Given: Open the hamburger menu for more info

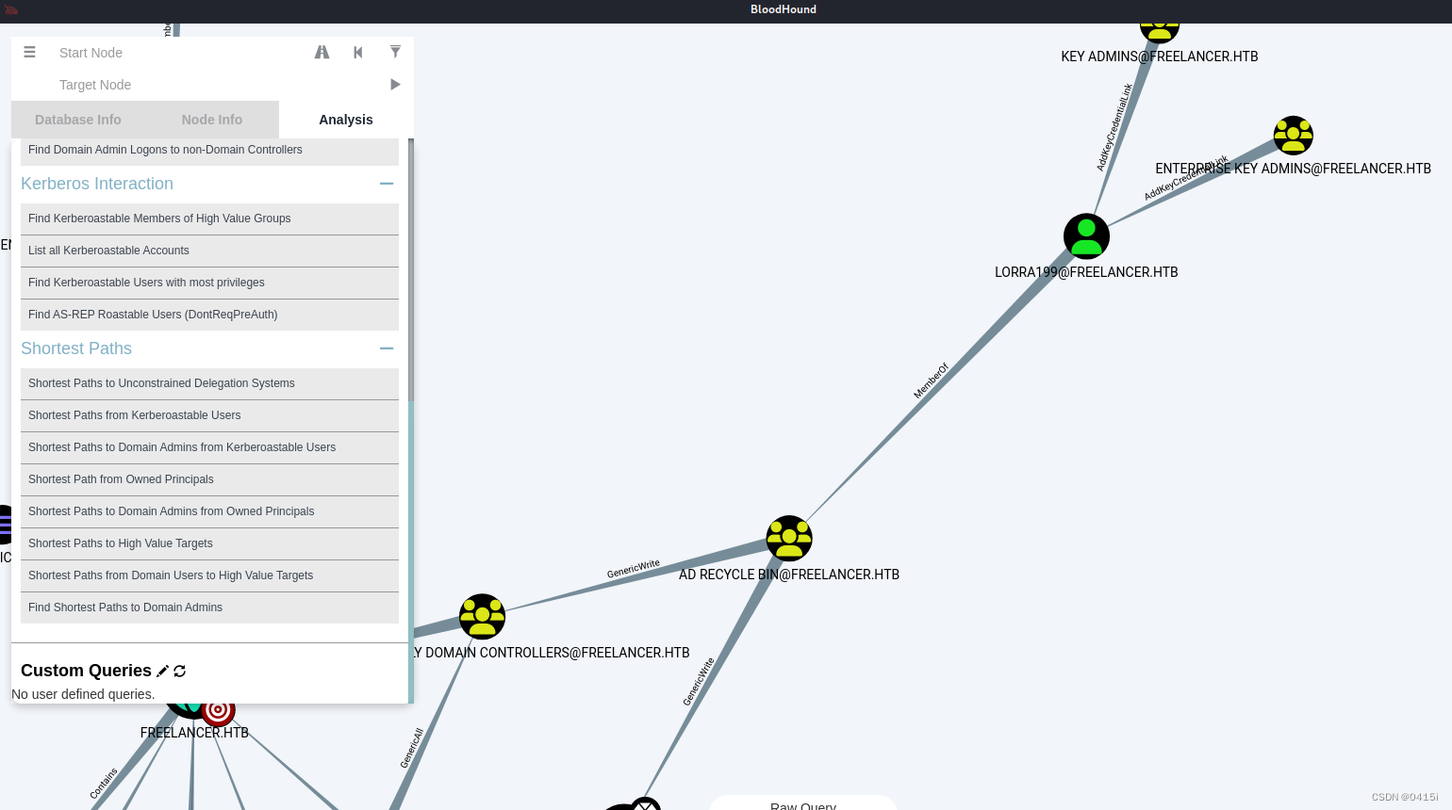Looking at the screenshot, I should point(29,53).
